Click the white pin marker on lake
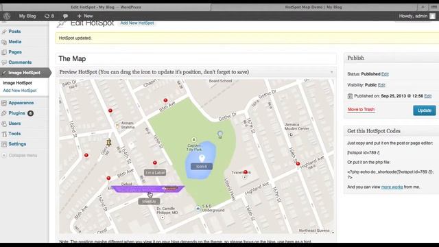Screen dimensions: 439x247 202,158
